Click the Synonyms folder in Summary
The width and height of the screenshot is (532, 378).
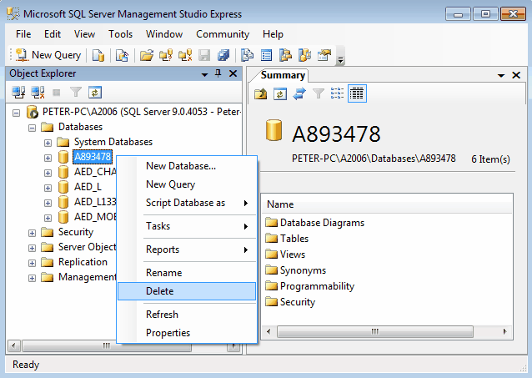pyautogui.click(x=295, y=270)
